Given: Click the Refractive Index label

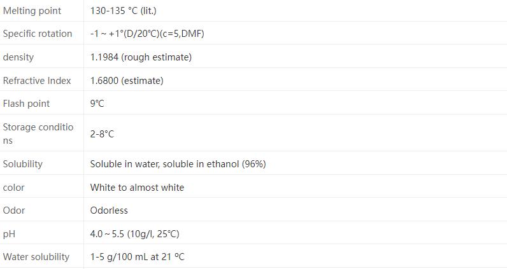Looking at the screenshot, I should [x=37, y=81].
